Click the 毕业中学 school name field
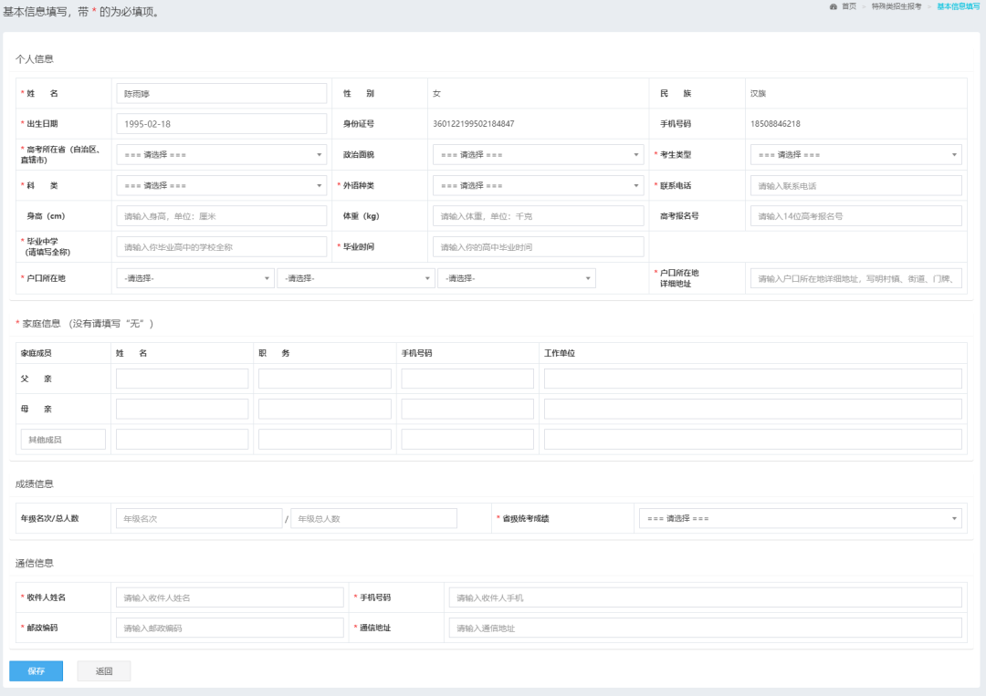This screenshot has width=986, height=696. coord(221,247)
